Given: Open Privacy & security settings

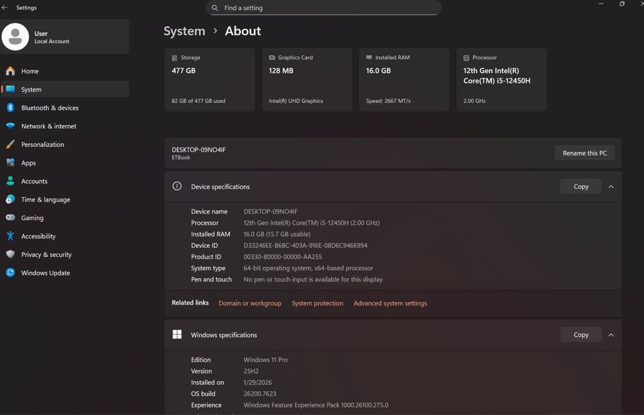Looking at the screenshot, I should (x=65, y=255).
